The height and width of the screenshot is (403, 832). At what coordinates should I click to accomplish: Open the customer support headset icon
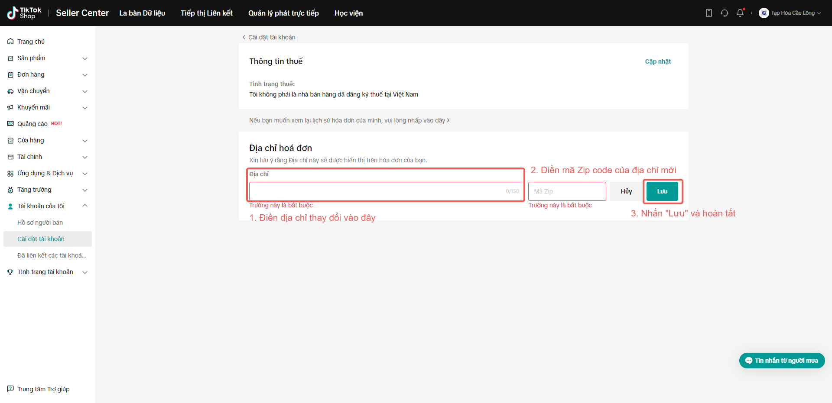click(725, 13)
